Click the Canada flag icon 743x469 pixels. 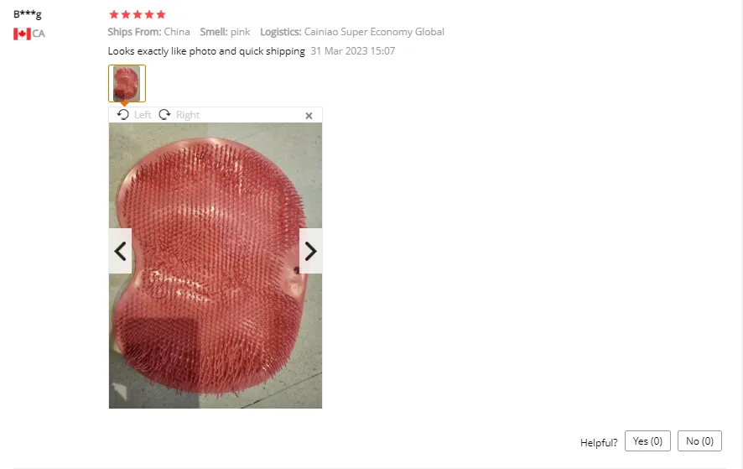(x=22, y=34)
